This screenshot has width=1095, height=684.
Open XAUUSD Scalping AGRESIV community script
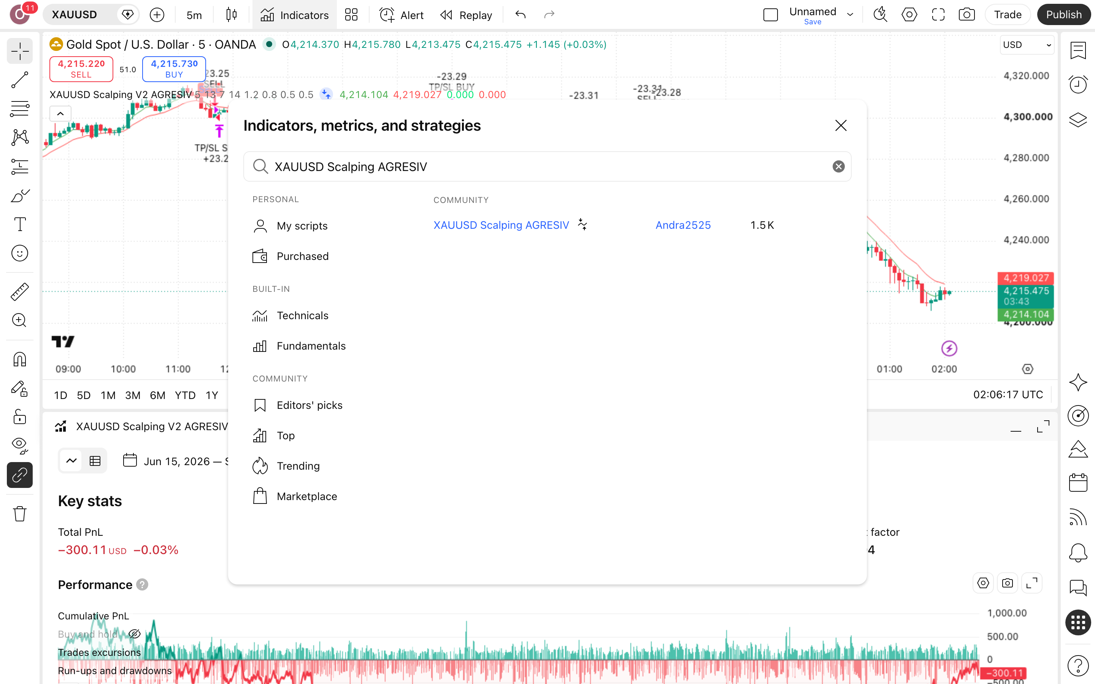[x=501, y=225]
